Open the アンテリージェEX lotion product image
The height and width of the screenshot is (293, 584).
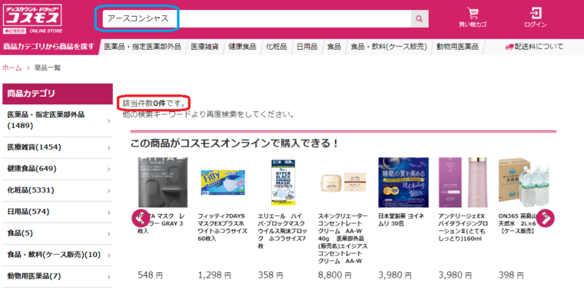[463, 183]
